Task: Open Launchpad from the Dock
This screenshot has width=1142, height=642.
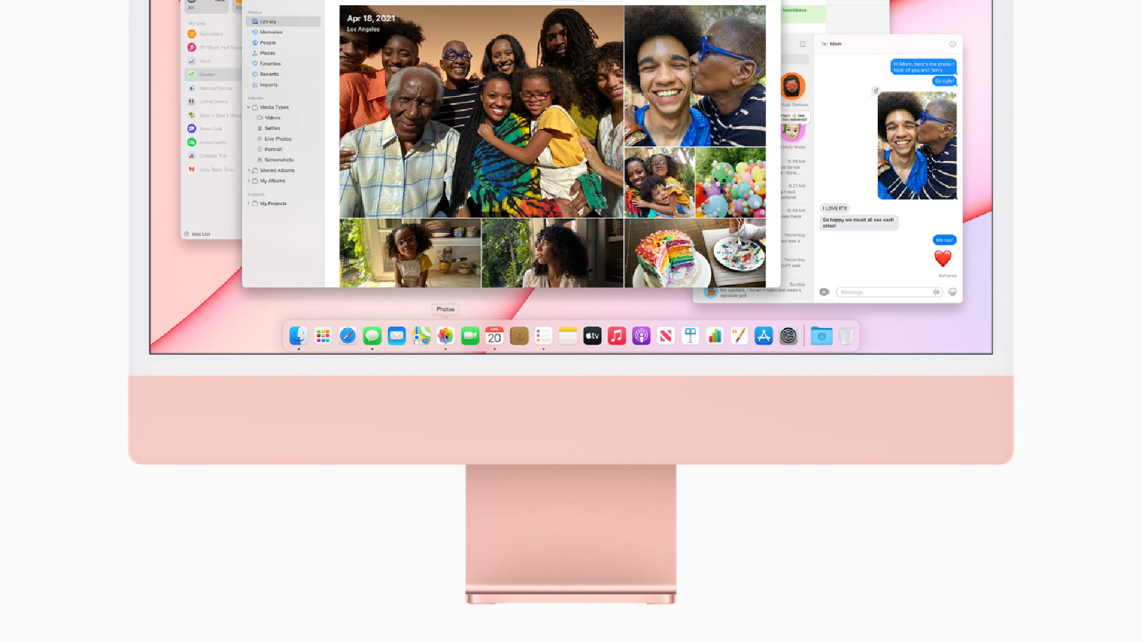Action: coord(324,336)
